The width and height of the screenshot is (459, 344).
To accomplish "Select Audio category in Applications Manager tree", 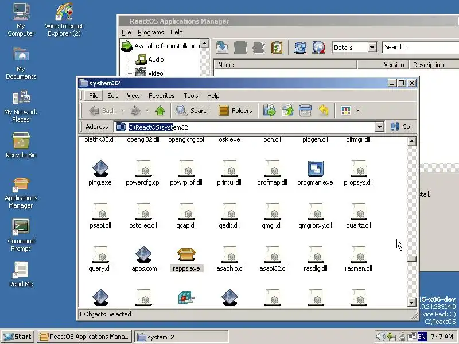I will [x=150, y=60].
